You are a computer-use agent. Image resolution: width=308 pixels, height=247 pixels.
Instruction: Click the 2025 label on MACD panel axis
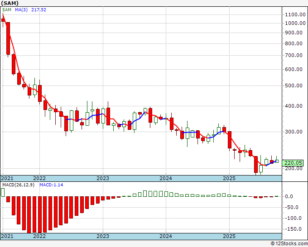point(229,236)
